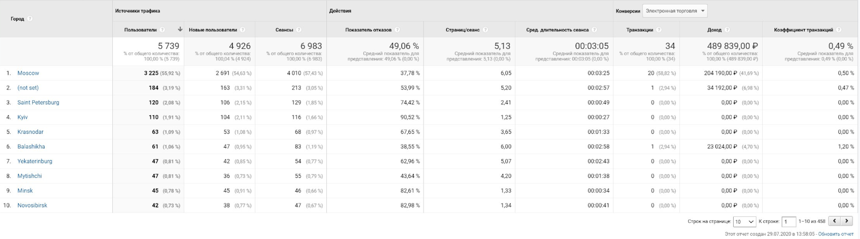
Task: Select the Novosibirsk city link
Action: pyautogui.click(x=32, y=206)
